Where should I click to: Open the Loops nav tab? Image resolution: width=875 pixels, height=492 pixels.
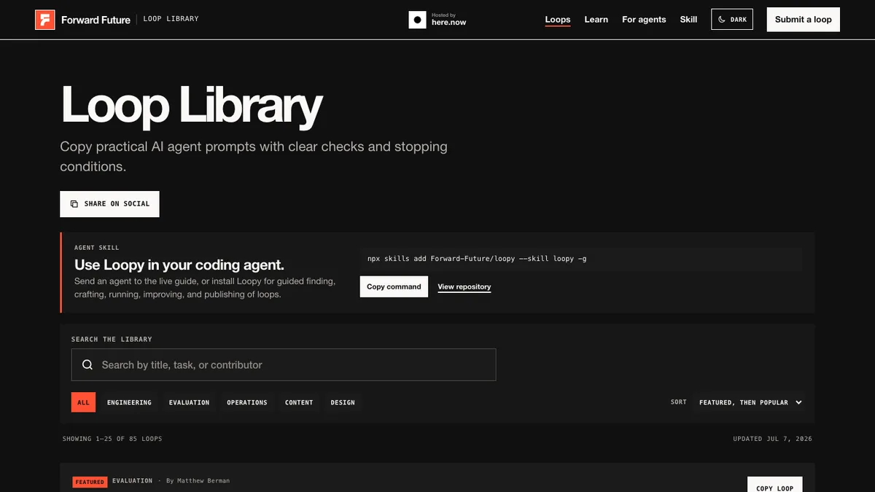click(x=558, y=20)
